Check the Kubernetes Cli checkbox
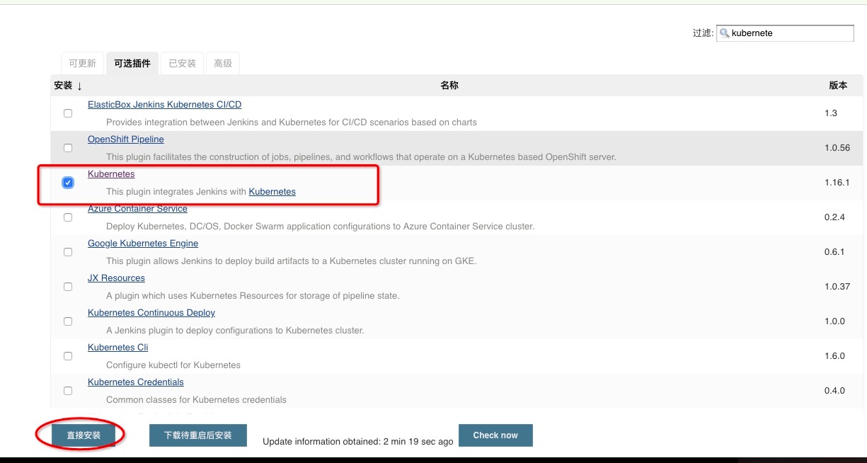The image size is (867, 463). click(x=68, y=356)
